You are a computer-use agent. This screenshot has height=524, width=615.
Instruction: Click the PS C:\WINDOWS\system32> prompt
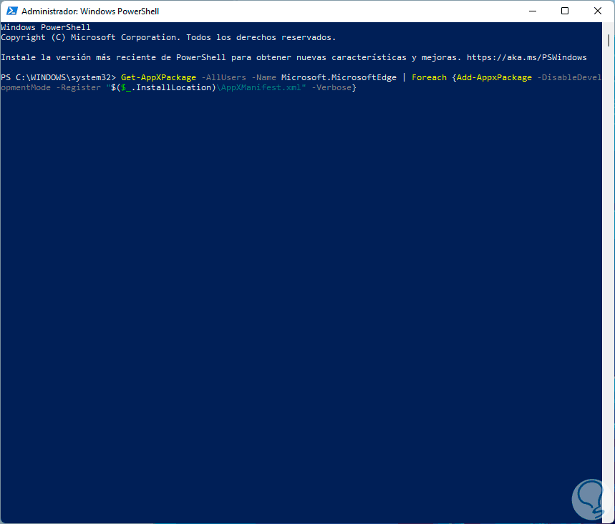(59, 77)
